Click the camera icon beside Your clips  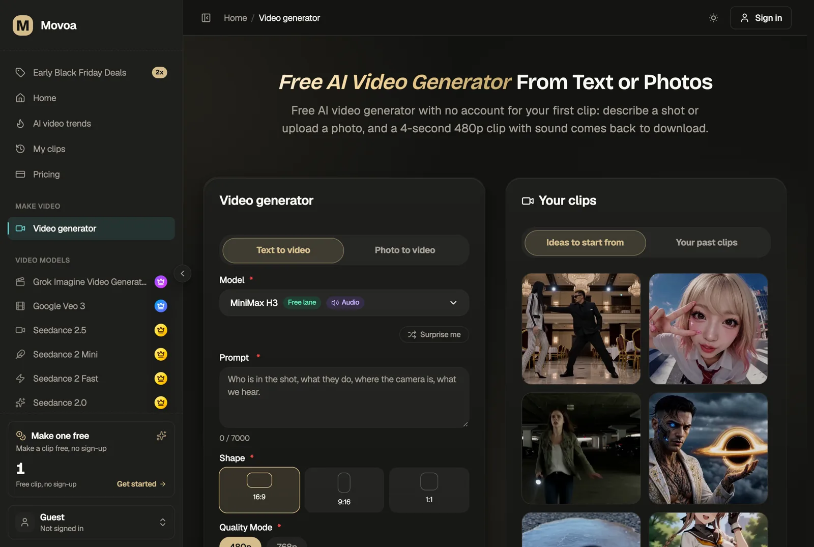click(x=528, y=201)
